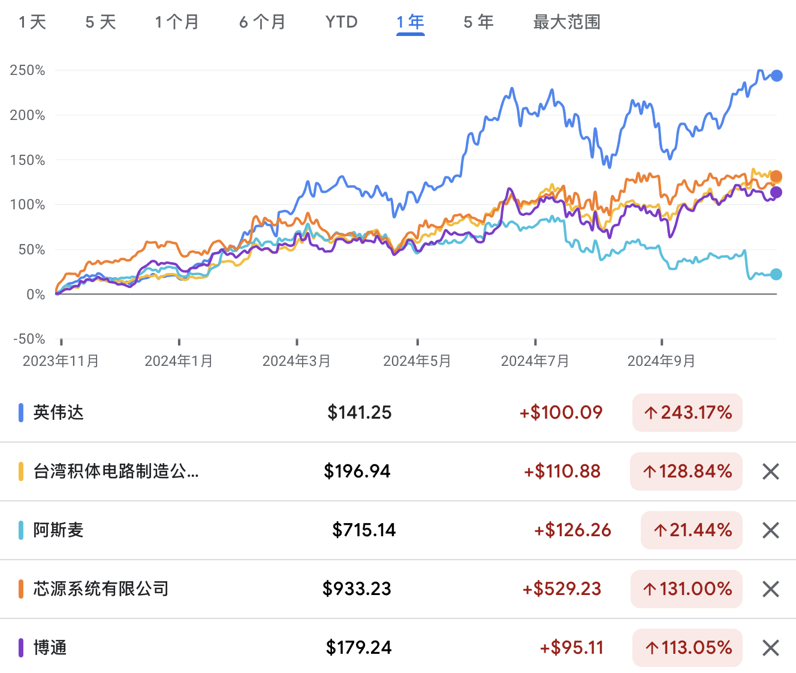
Task: Click the yellow 台湾积体电路 color marker
Action: (21, 471)
